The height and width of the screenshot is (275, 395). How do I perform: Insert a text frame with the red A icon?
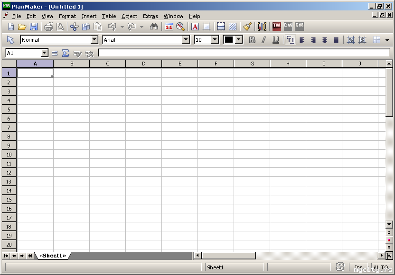(x=195, y=27)
